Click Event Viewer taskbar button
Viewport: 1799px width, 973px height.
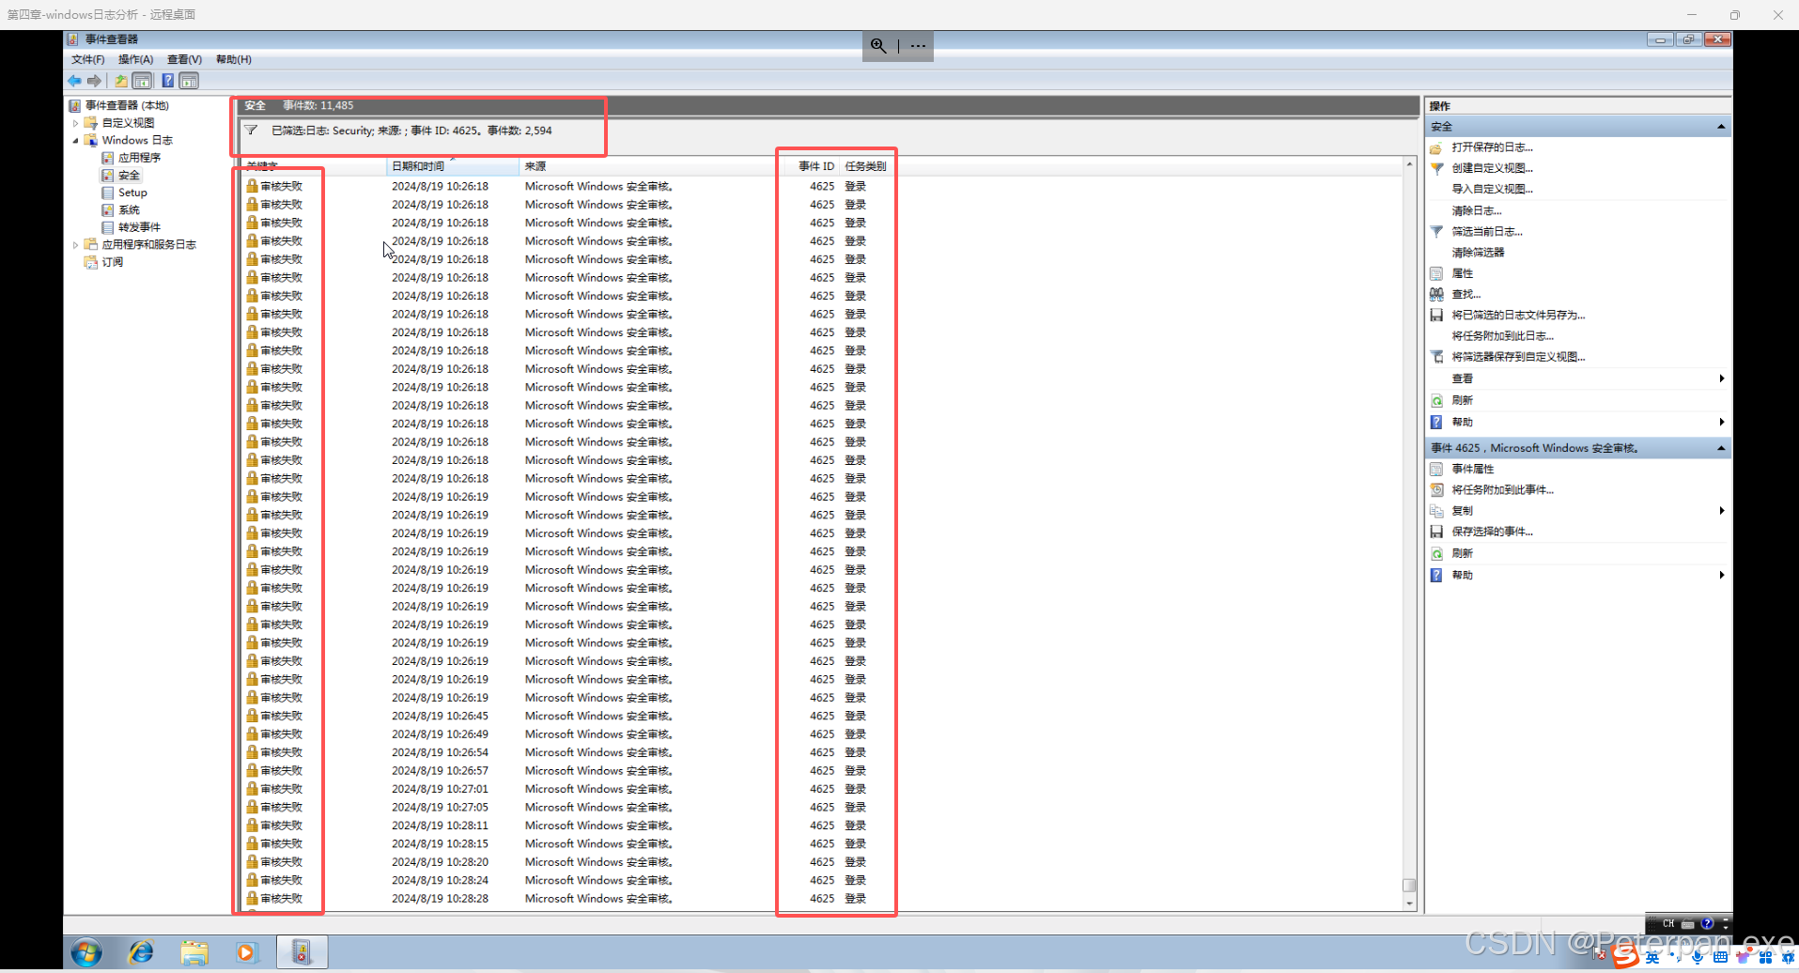302,952
